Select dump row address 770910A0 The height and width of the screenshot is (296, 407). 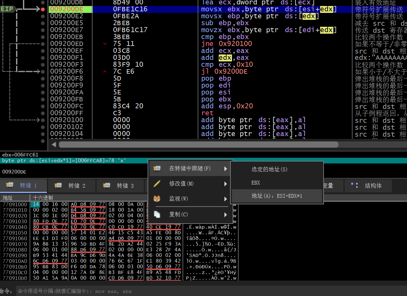coord(15,261)
